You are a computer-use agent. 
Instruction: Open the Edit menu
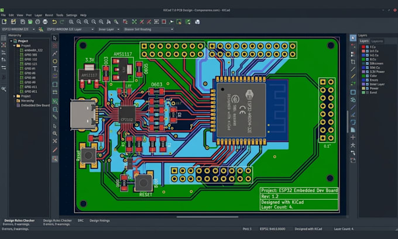[x=11, y=15]
